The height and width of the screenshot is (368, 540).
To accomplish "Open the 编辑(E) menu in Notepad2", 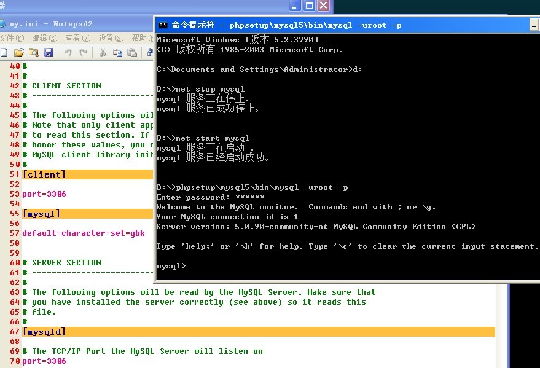I will pos(44,37).
